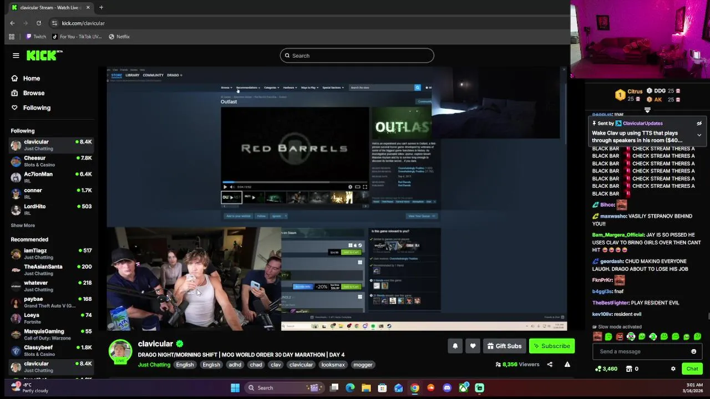Reload the page in Chrome
This screenshot has height=399, width=710.
point(39,23)
